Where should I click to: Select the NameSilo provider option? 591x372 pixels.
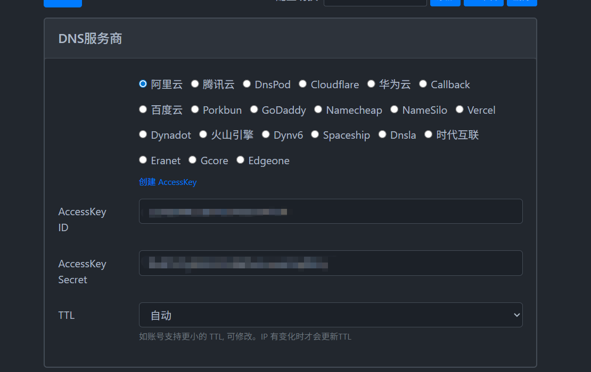point(394,109)
